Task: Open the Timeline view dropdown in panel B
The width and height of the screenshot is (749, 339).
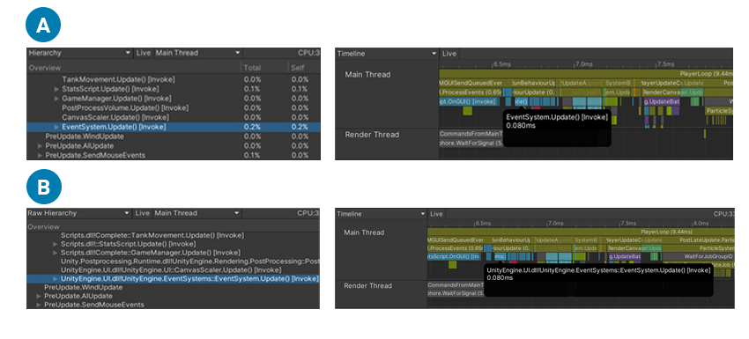Action: pos(381,214)
